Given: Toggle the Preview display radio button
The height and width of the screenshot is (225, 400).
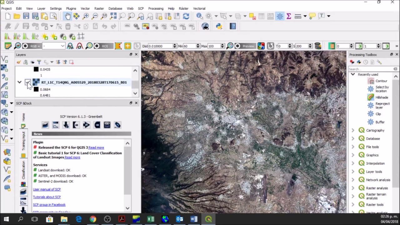Looking at the screenshot, I should coord(237,46).
